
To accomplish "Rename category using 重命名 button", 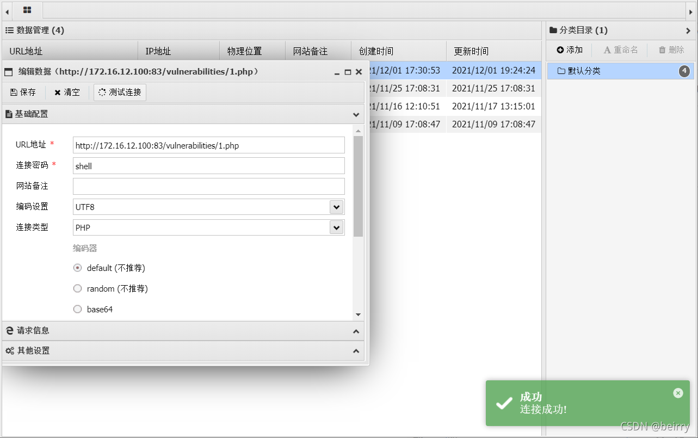I will [x=621, y=50].
